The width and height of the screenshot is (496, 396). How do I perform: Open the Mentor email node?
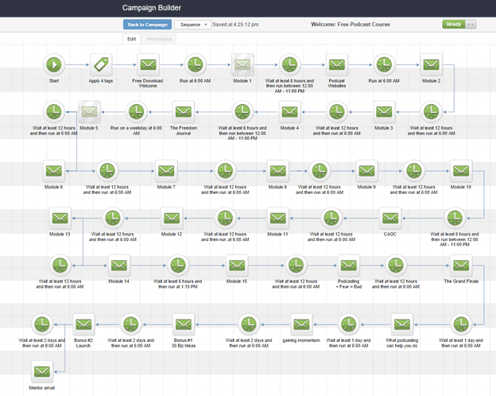pos(42,371)
